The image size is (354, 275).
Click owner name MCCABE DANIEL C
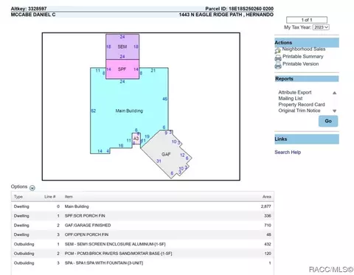tap(33, 15)
